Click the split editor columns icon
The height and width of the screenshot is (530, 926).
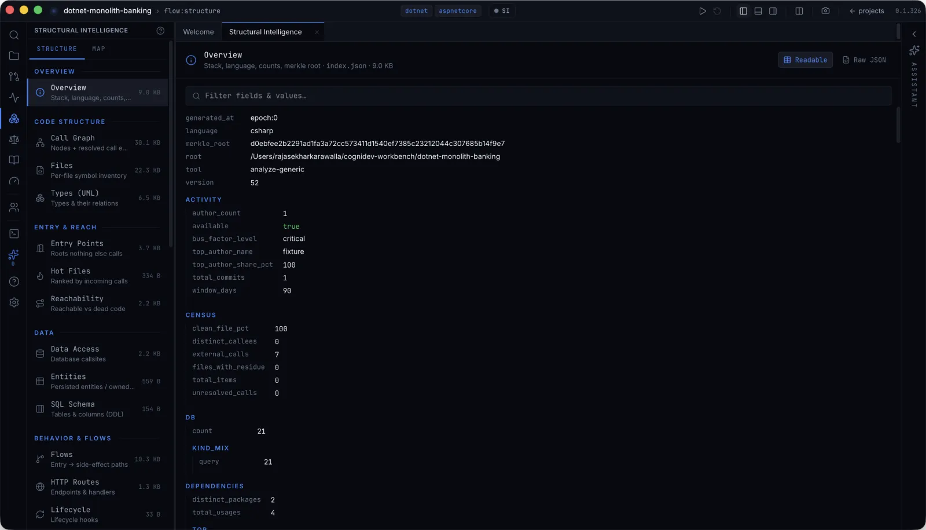coord(799,11)
